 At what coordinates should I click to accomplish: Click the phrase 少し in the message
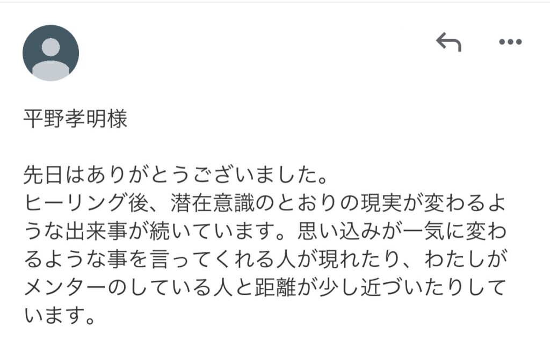point(339,288)
